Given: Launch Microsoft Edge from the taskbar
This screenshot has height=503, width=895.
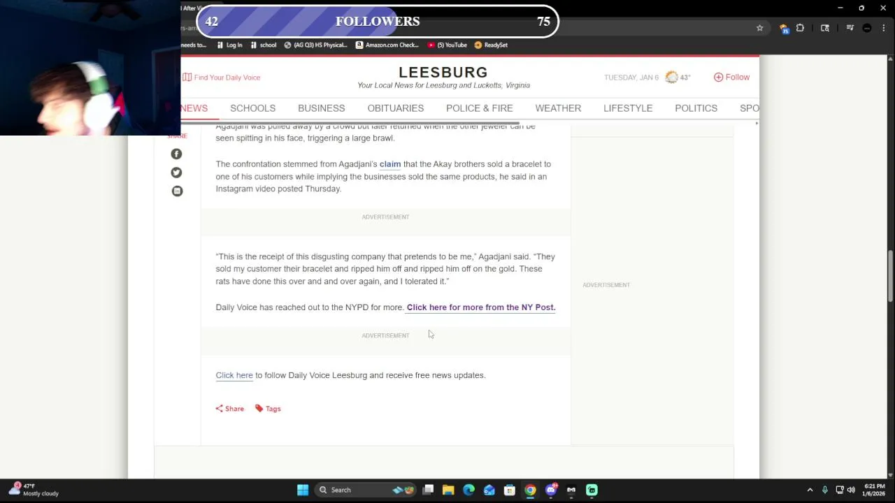Looking at the screenshot, I should tap(468, 490).
